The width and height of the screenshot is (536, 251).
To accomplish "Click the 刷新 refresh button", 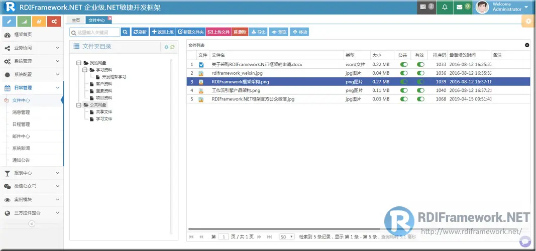I will tap(140, 32).
